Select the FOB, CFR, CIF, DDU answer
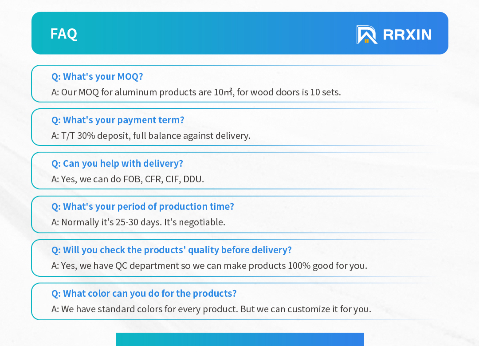The width and height of the screenshot is (479, 346). click(128, 179)
